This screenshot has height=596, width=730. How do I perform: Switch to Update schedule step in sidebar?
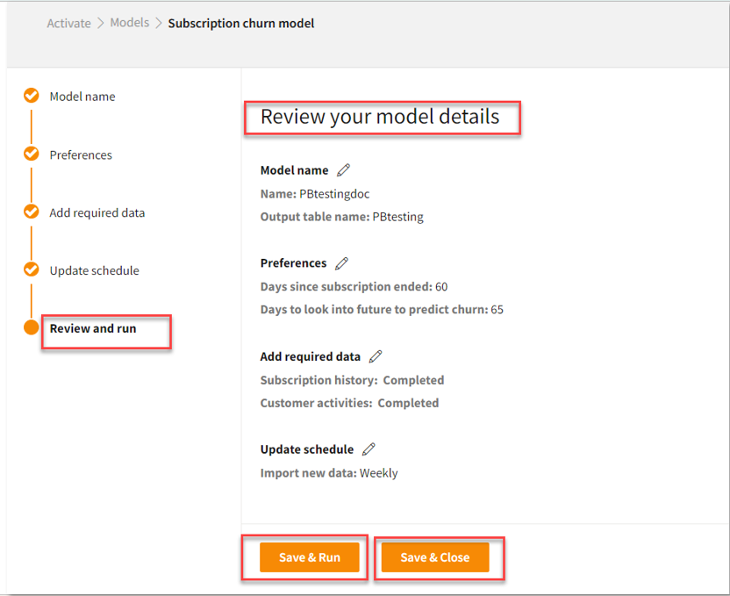[94, 270]
